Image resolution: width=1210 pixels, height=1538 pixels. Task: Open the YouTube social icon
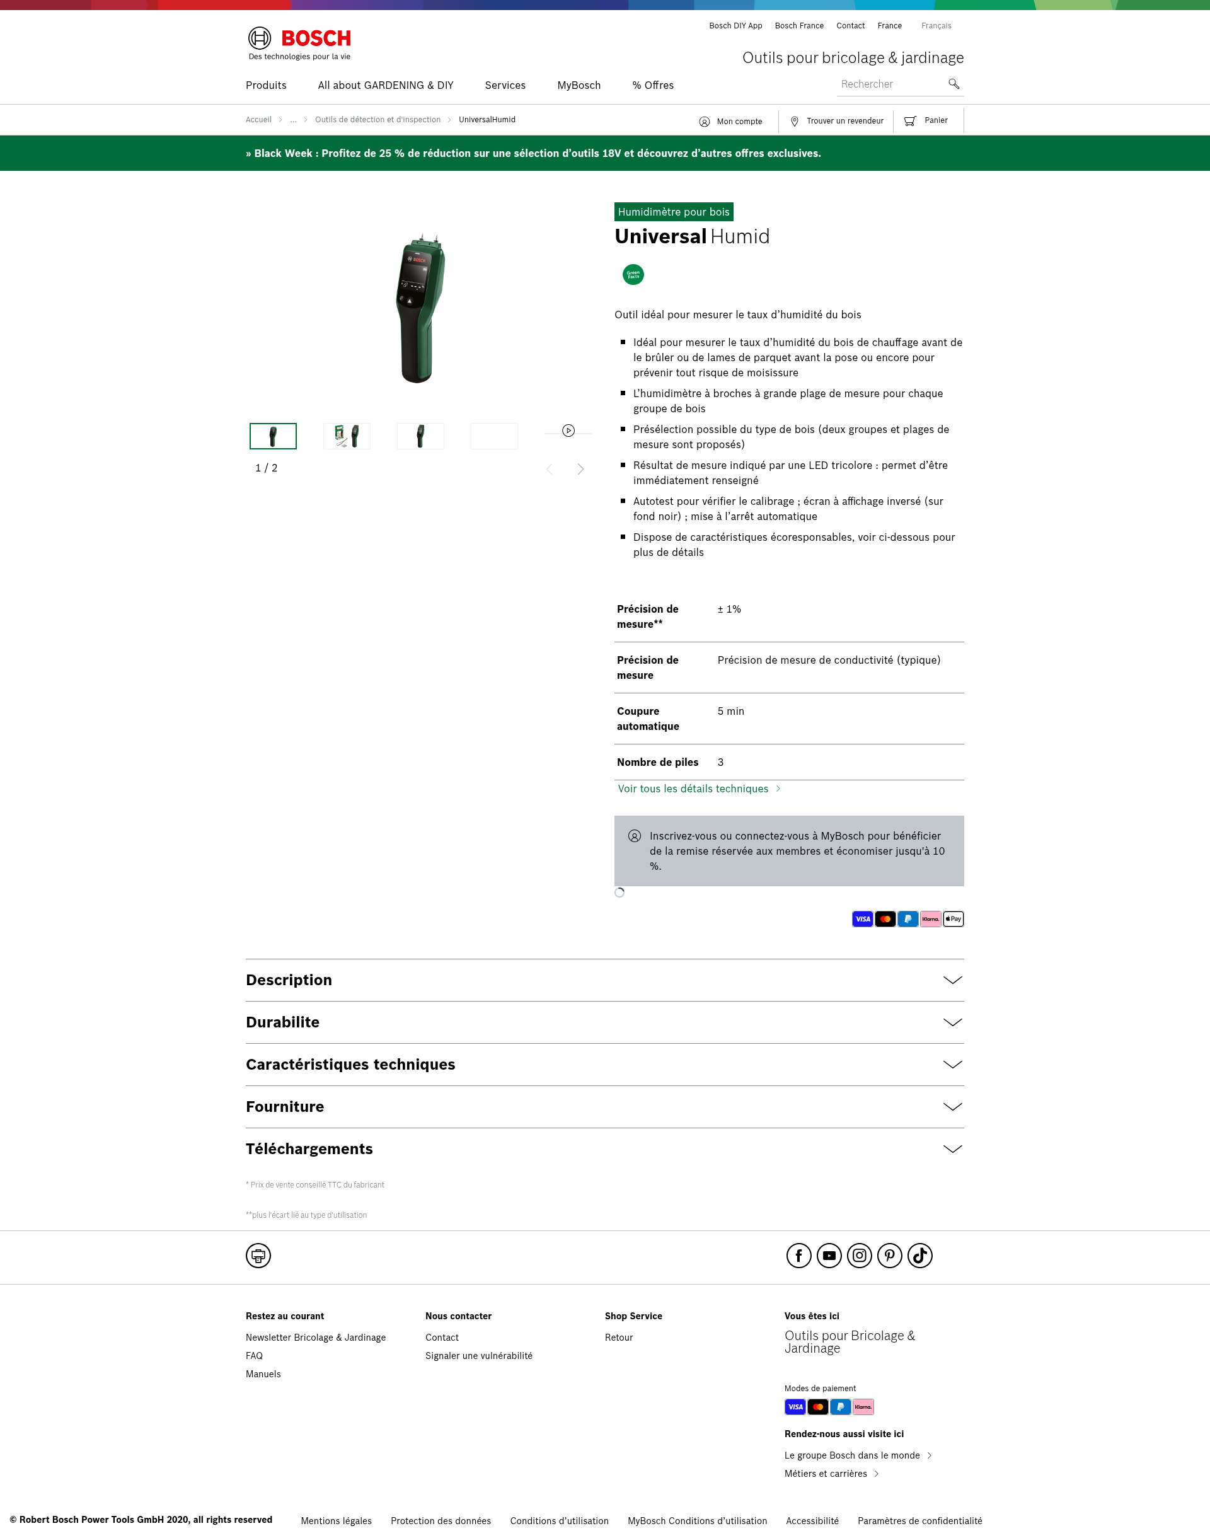coord(829,1256)
